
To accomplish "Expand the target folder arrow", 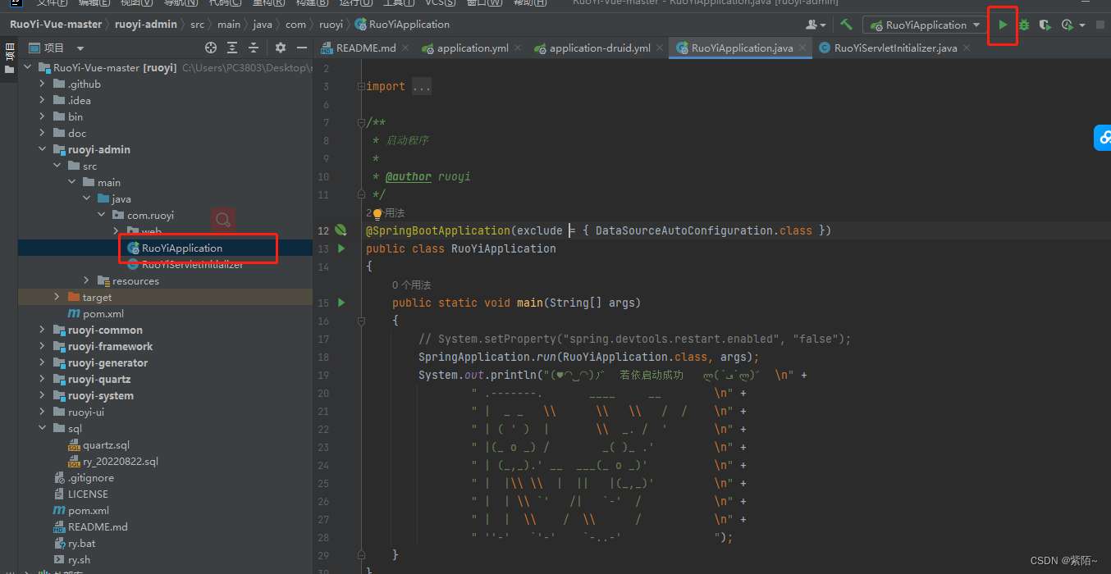I will click(x=57, y=297).
